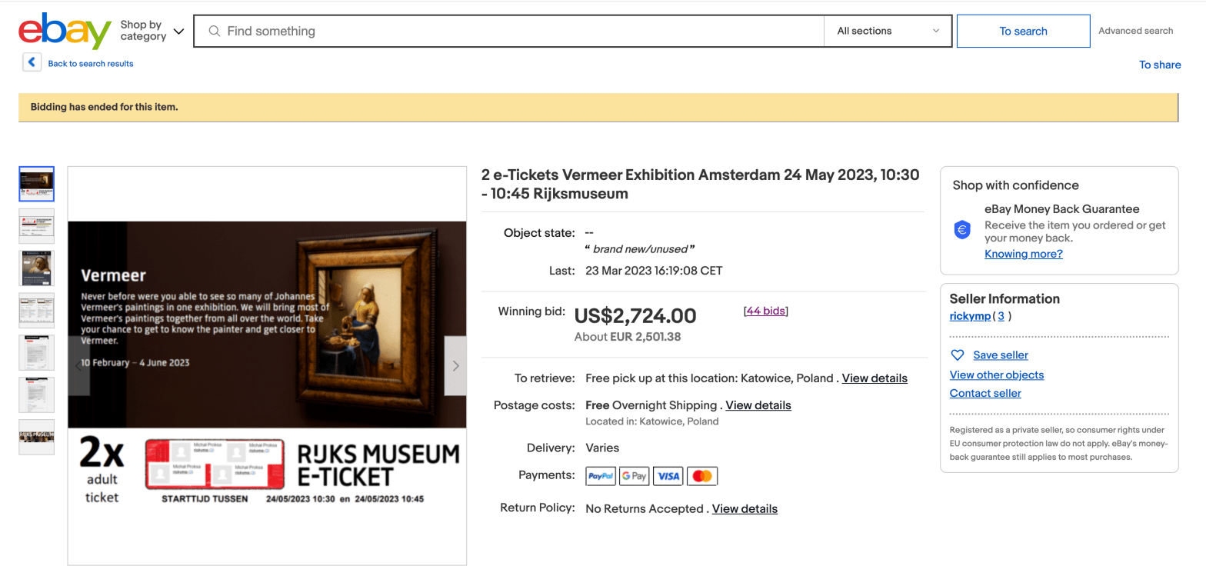Select the second thumbnail image

36,226
